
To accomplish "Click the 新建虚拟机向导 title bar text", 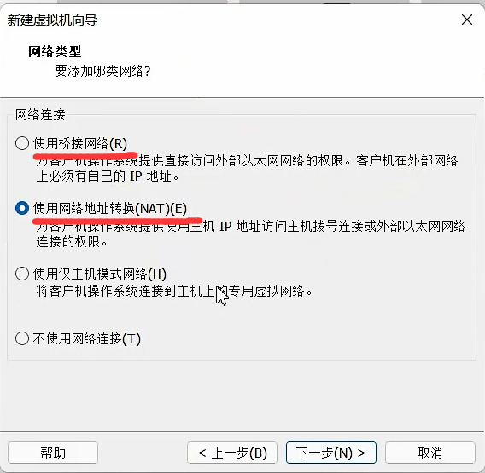I will point(52,20).
